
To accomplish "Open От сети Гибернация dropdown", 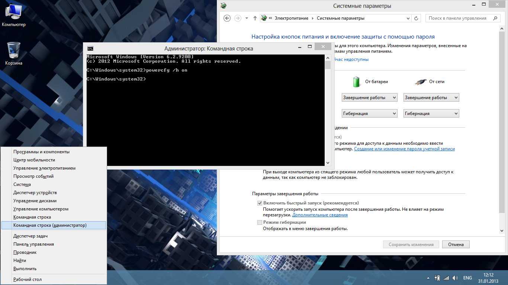I will coord(431,114).
